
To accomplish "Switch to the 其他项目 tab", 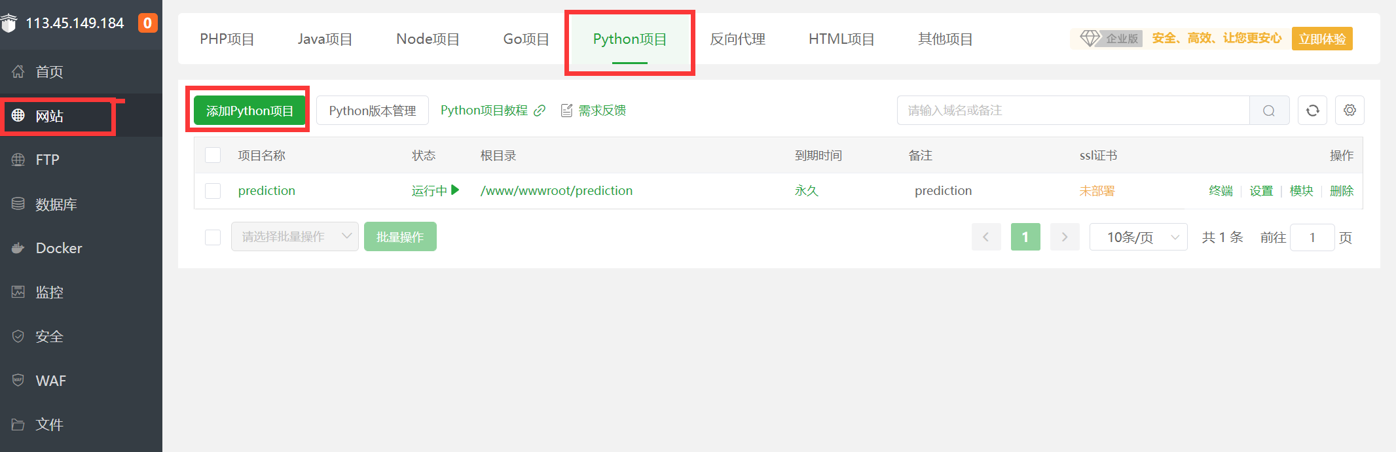I will (946, 39).
